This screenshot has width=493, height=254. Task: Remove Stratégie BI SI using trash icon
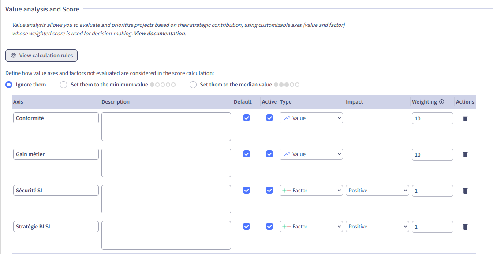coord(465,227)
